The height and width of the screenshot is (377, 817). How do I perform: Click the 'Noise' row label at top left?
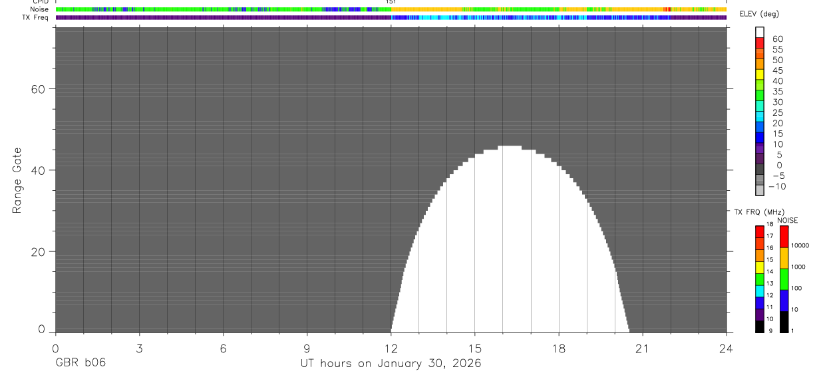pyautogui.click(x=38, y=9)
